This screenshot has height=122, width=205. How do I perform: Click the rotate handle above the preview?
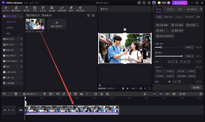(x=125, y=30)
